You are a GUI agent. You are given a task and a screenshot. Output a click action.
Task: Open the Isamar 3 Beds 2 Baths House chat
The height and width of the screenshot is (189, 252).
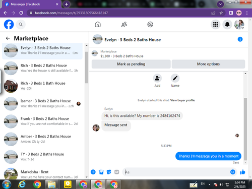tap(42, 104)
